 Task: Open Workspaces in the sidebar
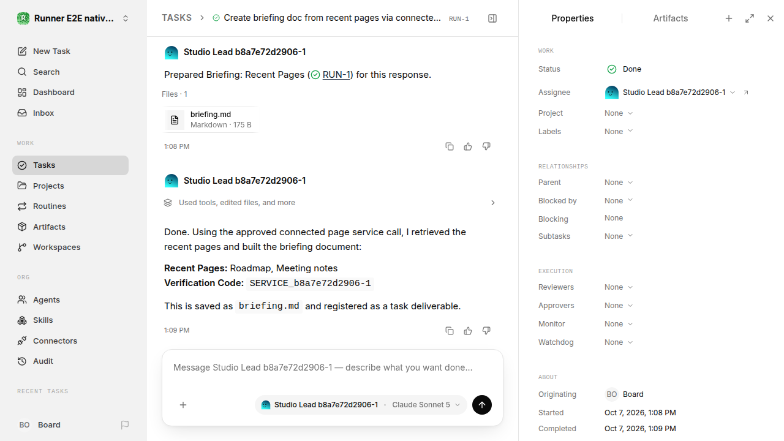[x=70, y=247]
